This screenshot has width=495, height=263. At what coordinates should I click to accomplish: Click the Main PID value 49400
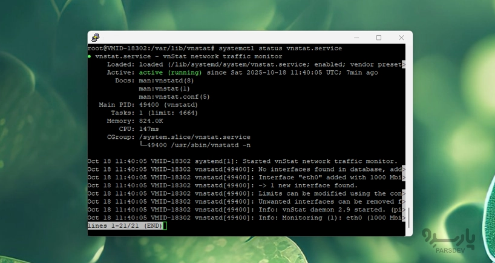148,105
